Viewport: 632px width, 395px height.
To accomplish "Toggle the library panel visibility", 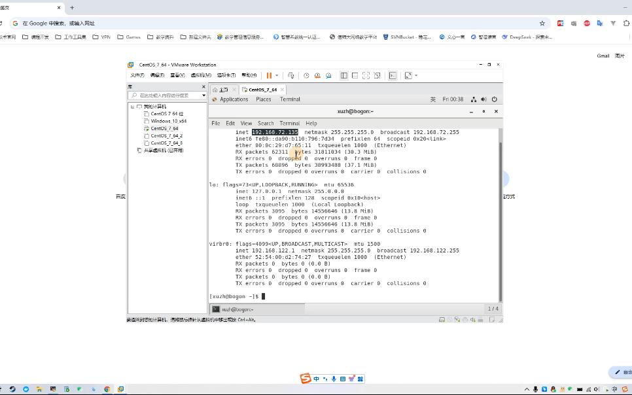I will click(x=343, y=75).
